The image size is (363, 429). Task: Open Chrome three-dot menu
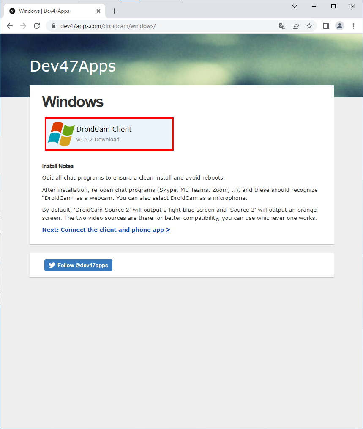point(353,26)
